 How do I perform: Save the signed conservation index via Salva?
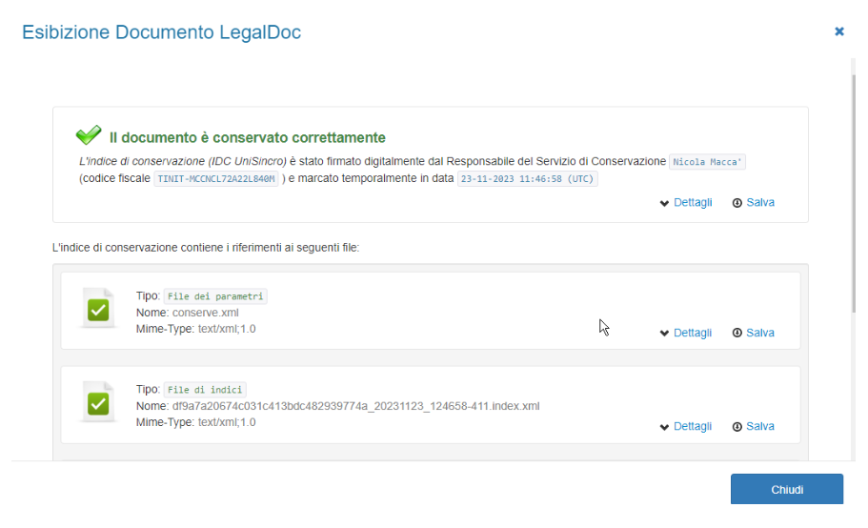click(x=753, y=203)
